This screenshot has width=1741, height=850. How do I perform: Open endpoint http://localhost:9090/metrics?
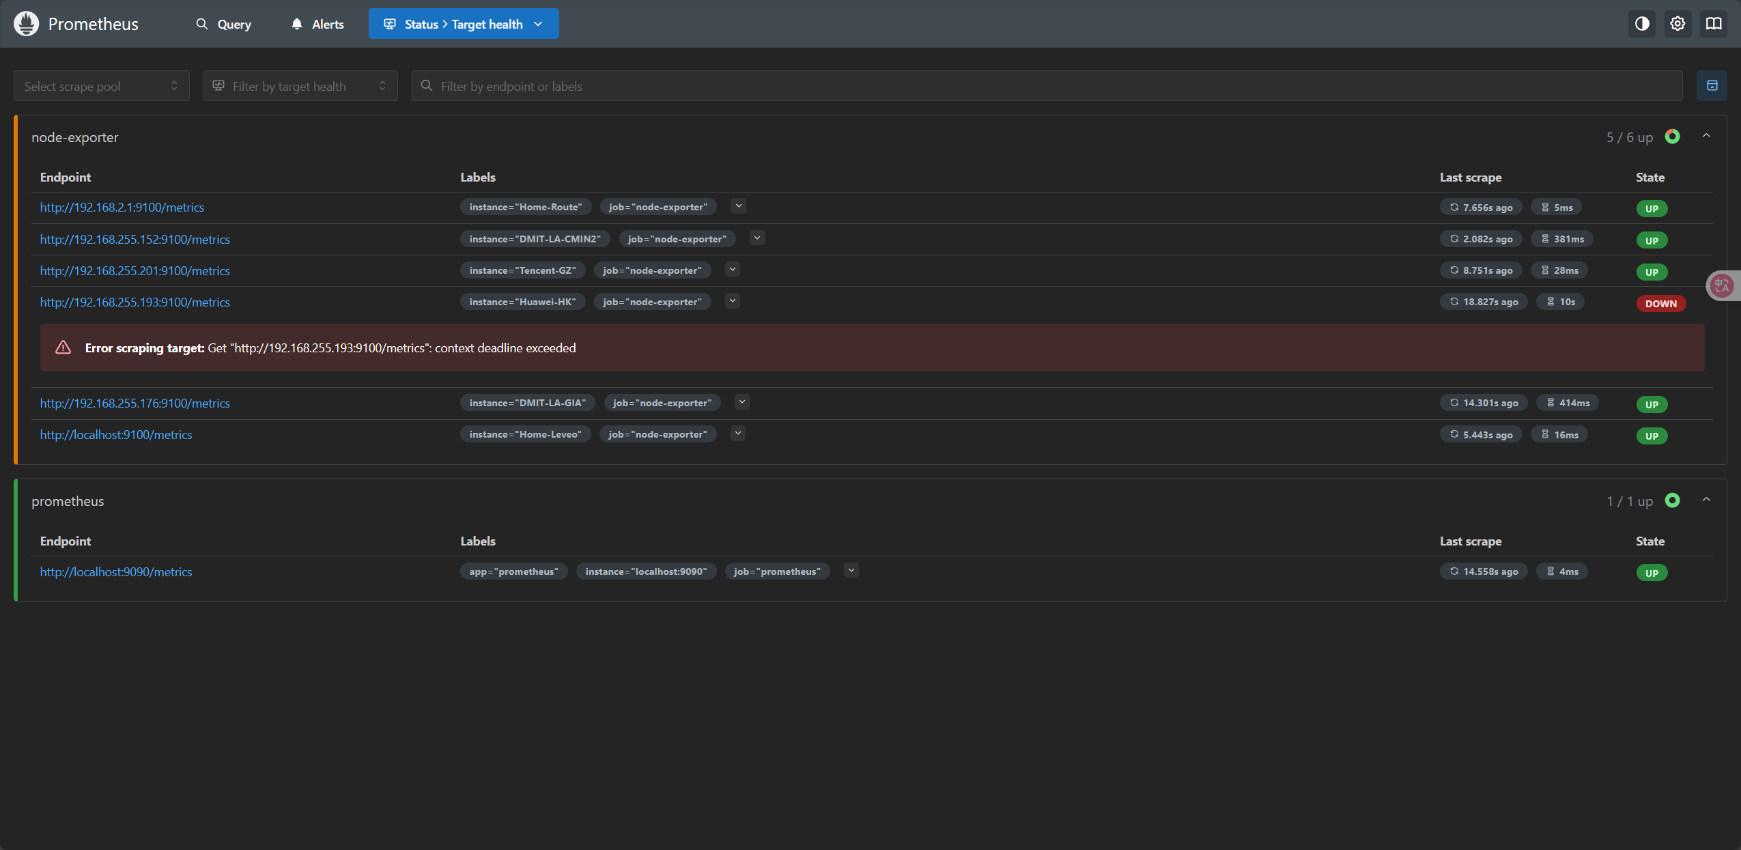[116, 571]
